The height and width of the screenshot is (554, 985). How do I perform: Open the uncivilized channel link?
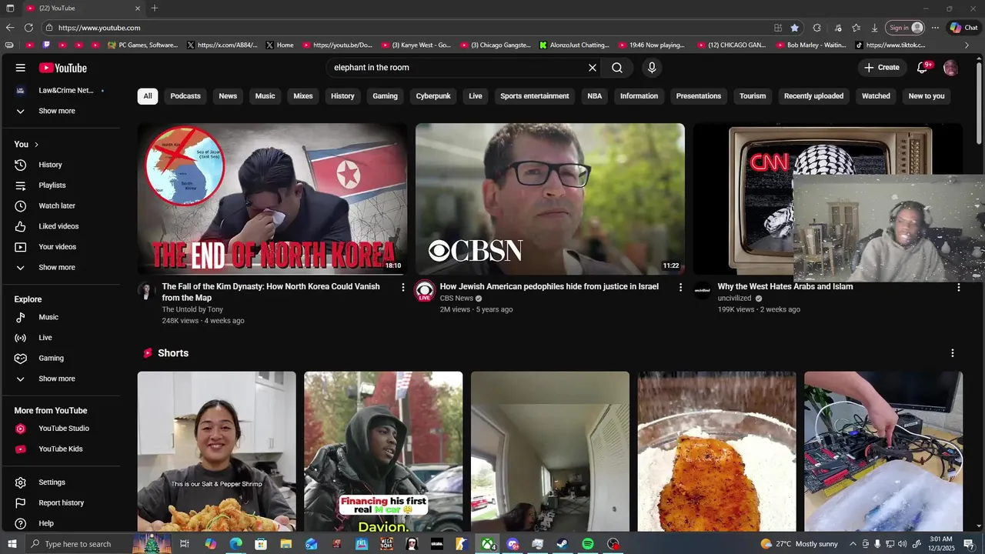[734, 299]
